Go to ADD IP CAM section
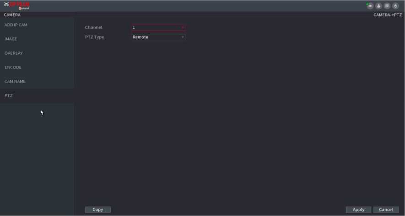Screen dimensions: 405x216 pyautogui.click(x=16, y=25)
